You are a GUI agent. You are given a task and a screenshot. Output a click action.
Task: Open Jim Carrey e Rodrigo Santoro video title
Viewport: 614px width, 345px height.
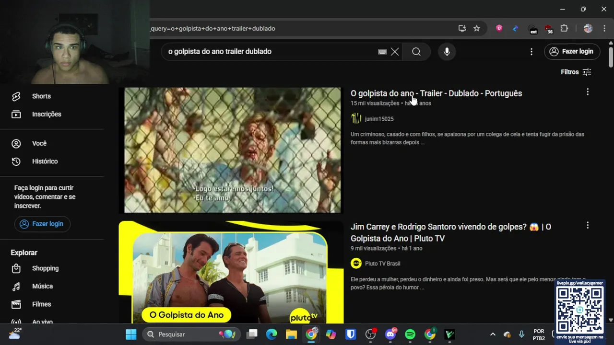[x=451, y=232]
